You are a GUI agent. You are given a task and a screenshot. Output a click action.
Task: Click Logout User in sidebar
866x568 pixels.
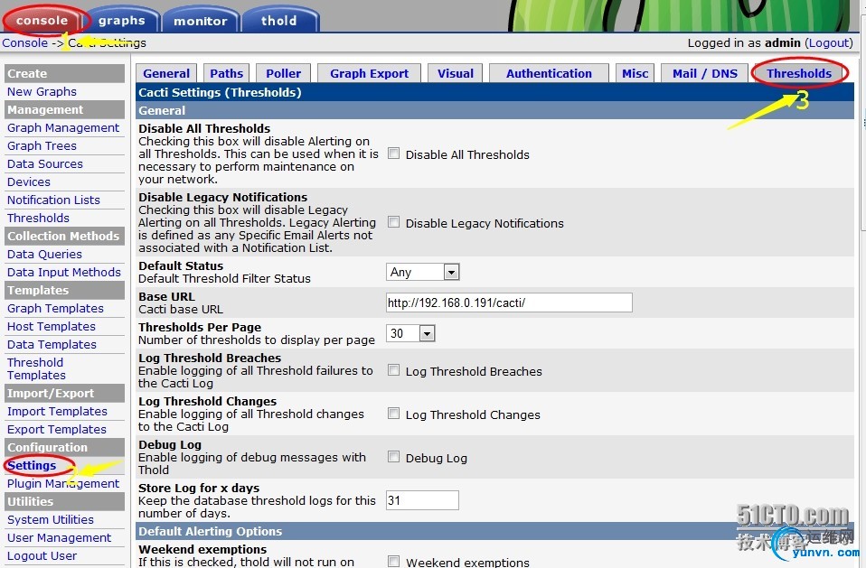(x=42, y=556)
